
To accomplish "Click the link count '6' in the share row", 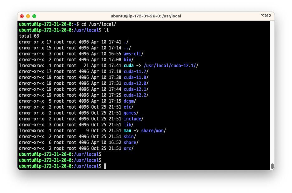I will tap(50, 143).
